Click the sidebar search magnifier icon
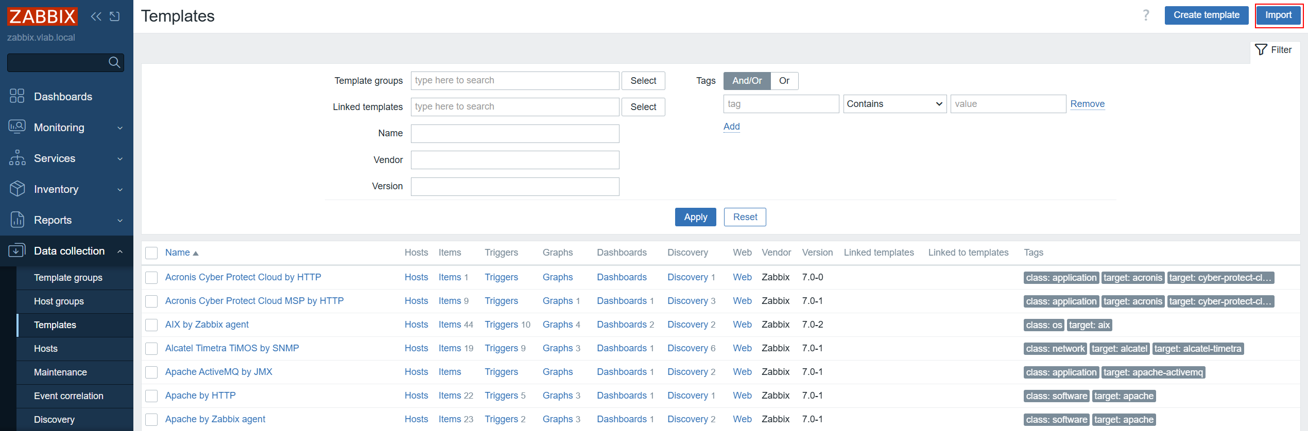The image size is (1308, 431). tap(114, 63)
